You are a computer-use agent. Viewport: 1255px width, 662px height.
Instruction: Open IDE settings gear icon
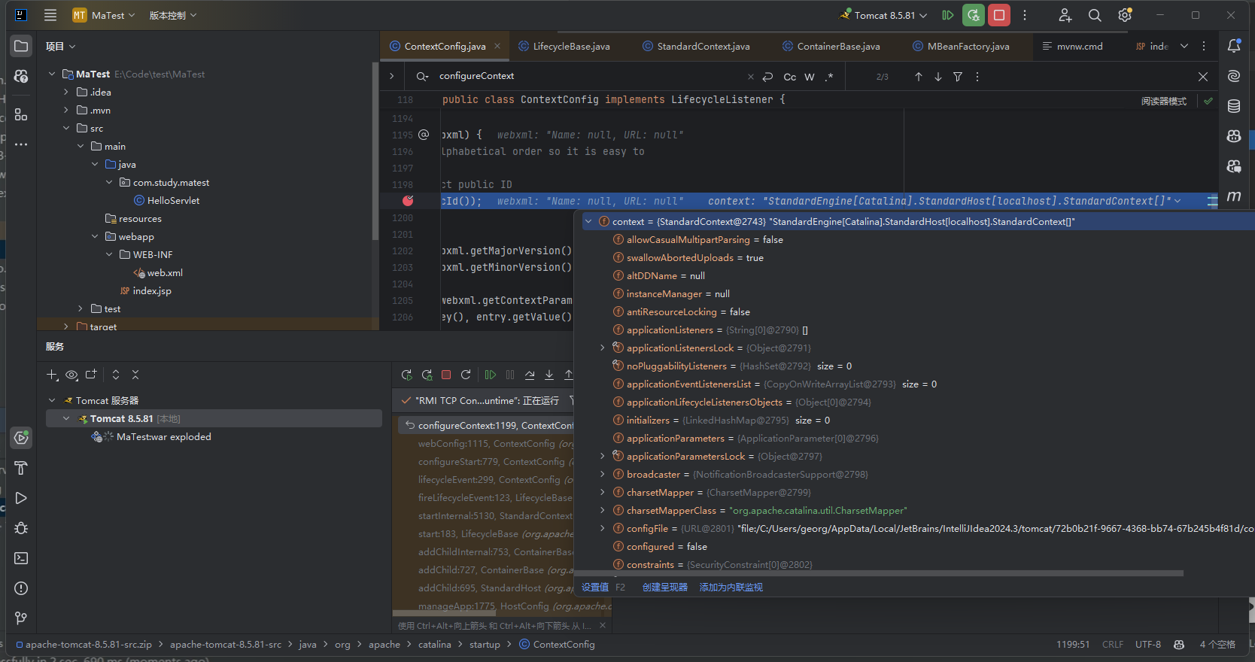pos(1125,15)
